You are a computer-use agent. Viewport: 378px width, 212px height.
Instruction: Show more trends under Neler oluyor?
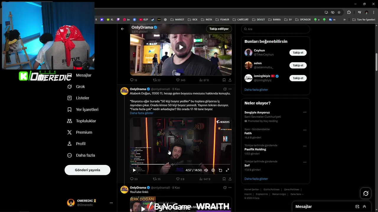point(256,179)
